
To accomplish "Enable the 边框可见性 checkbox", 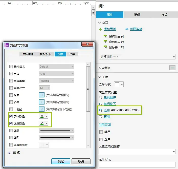I will pyautogui.click(x=11, y=145).
